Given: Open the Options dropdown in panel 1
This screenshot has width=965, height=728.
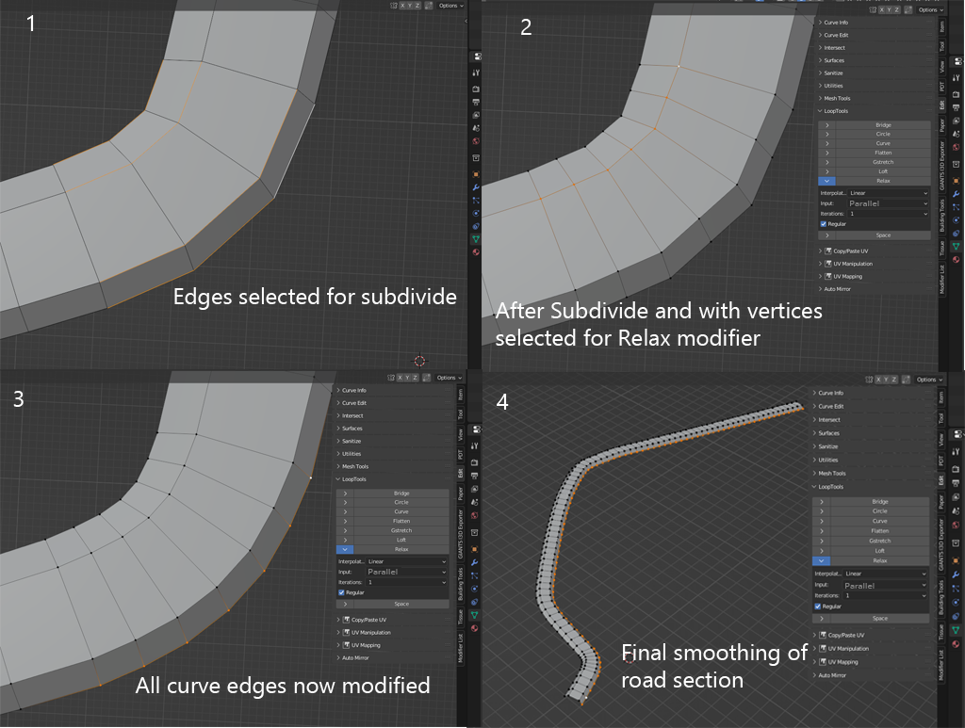Looking at the screenshot, I should coord(450,6).
